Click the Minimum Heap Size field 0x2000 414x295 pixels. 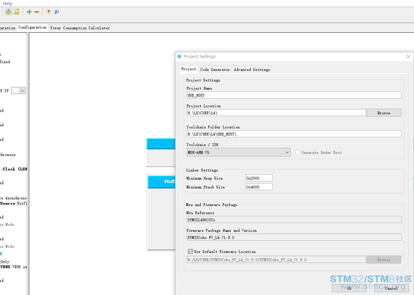tap(259, 178)
